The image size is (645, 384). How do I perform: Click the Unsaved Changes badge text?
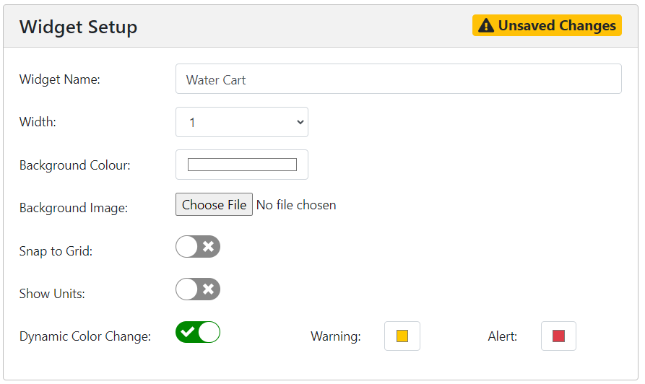click(557, 25)
